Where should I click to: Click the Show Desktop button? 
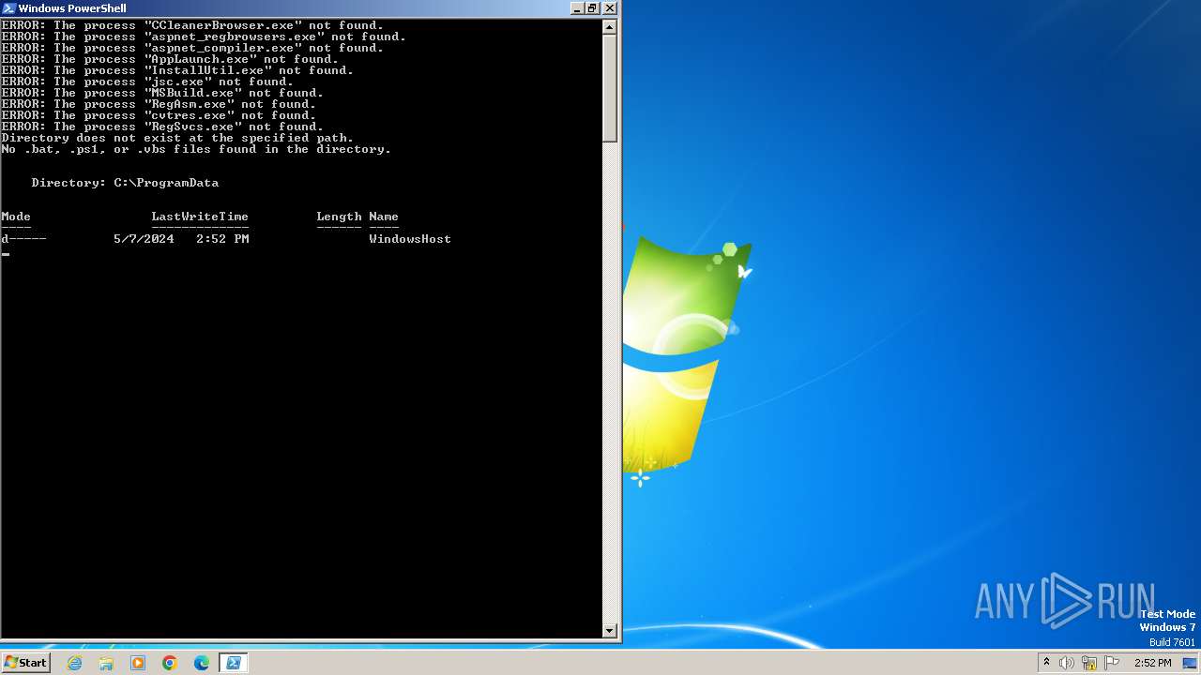point(1191,663)
